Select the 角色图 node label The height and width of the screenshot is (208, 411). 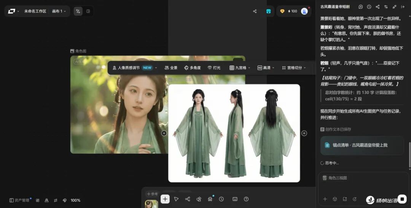coord(78,51)
